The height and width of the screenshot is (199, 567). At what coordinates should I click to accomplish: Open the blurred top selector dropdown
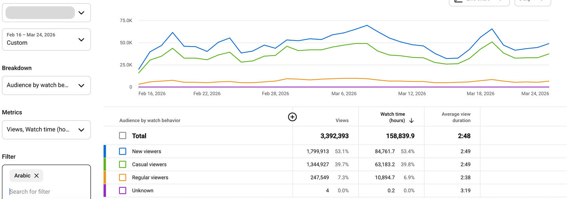(46, 13)
